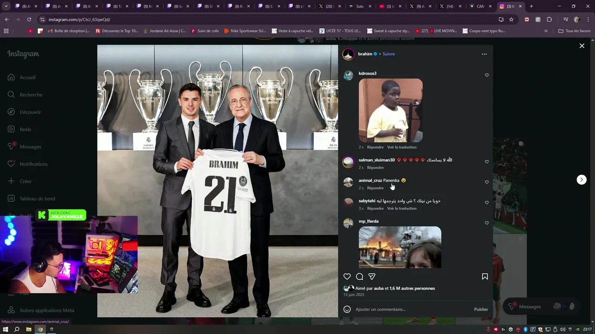Viewport: 595px width, 334px height.
Task: Click browser back arrow
Action: (7, 19)
